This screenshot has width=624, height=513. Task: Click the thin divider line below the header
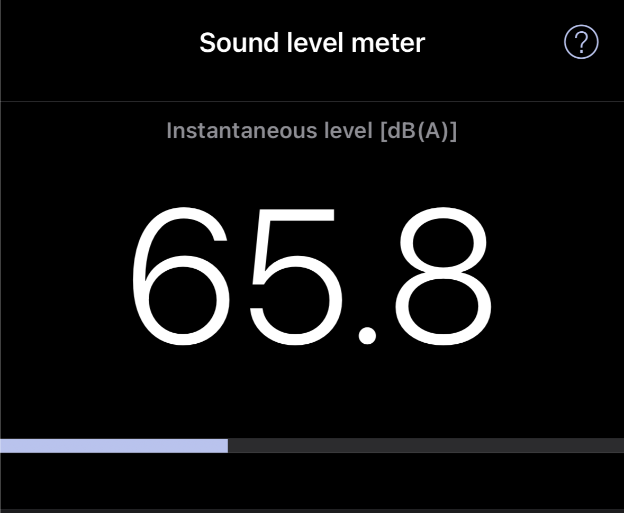(312, 102)
